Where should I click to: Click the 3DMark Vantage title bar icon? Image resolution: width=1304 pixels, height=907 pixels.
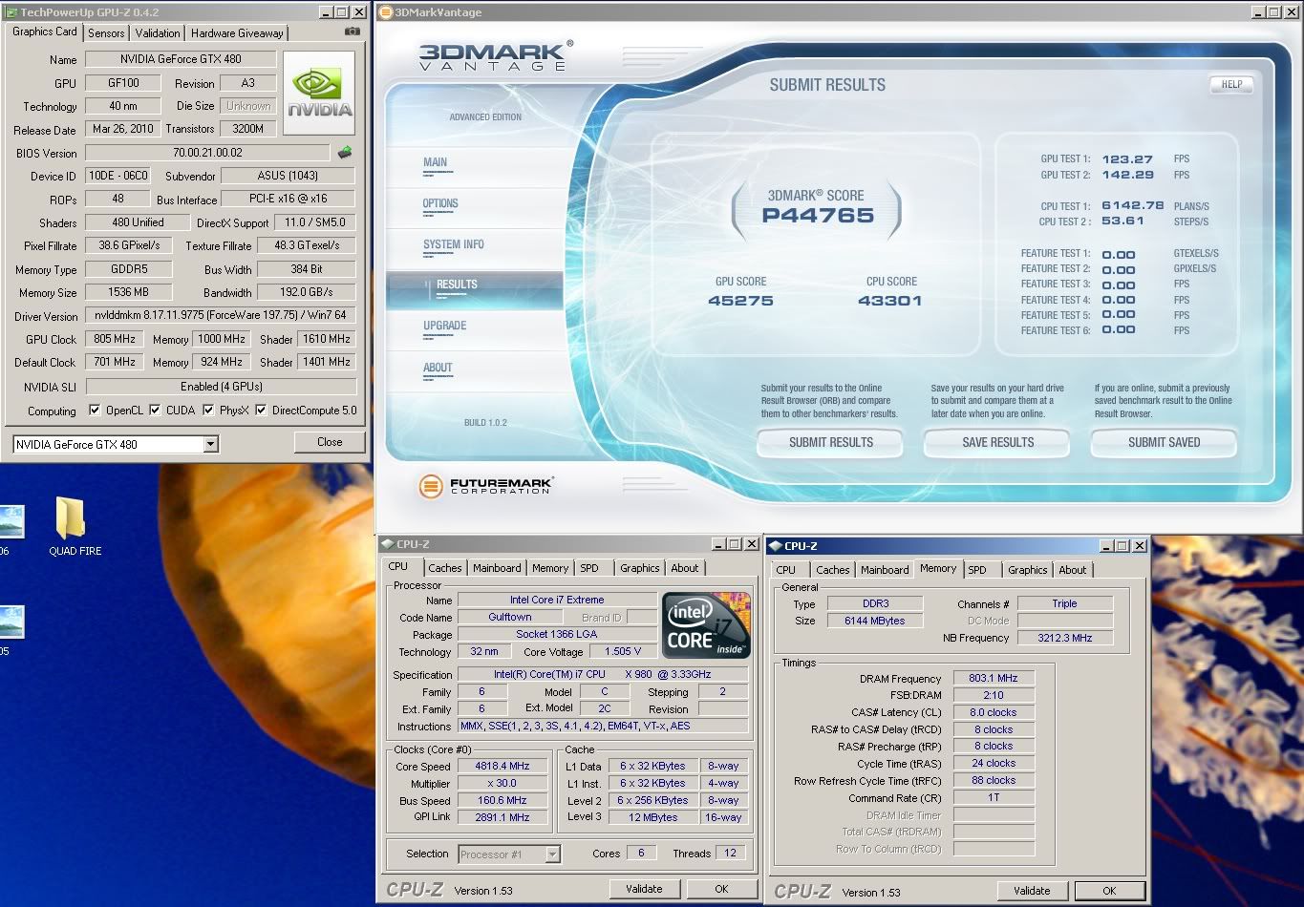385,12
